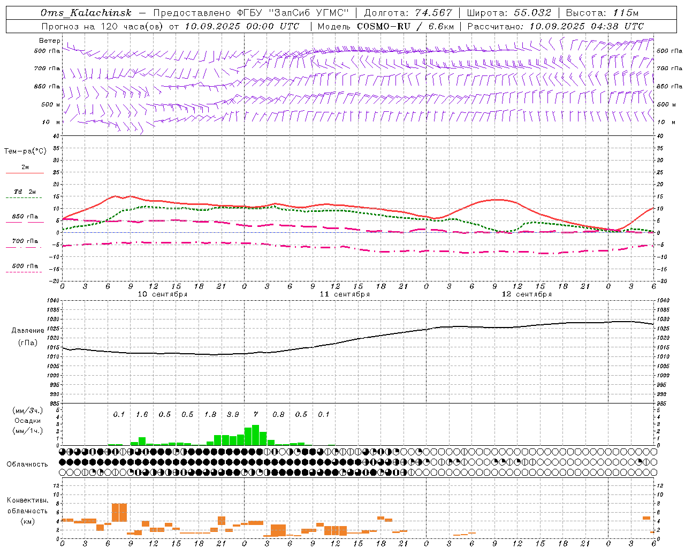Select the Прогноз на 120 часа(ов) text

103,26
